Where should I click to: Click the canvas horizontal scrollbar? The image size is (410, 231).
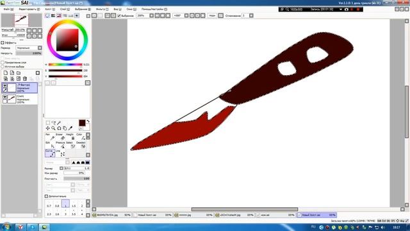[245, 209]
